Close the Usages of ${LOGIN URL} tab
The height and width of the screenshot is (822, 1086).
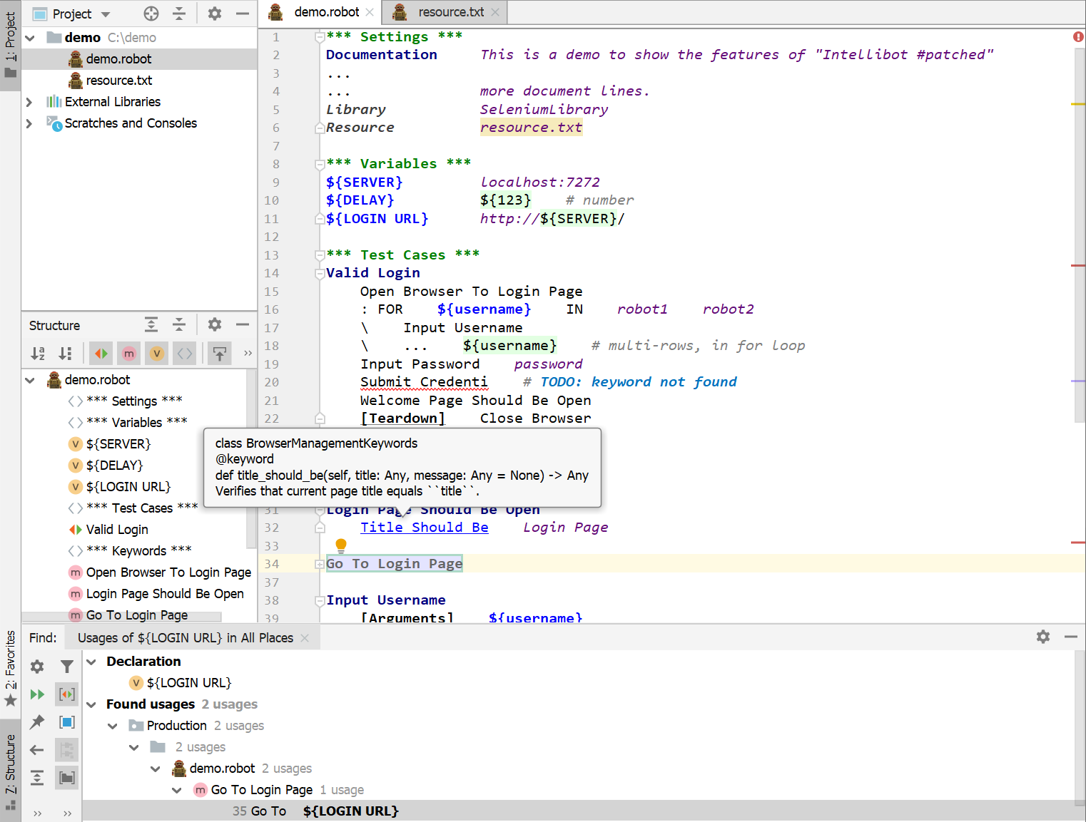[305, 638]
